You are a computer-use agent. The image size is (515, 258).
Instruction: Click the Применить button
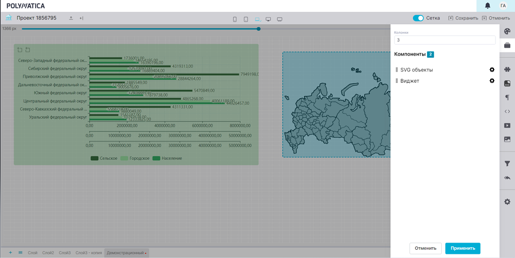(x=462, y=248)
